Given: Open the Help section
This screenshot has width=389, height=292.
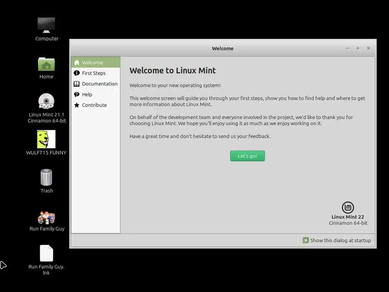Looking at the screenshot, I should coord(95,94).
